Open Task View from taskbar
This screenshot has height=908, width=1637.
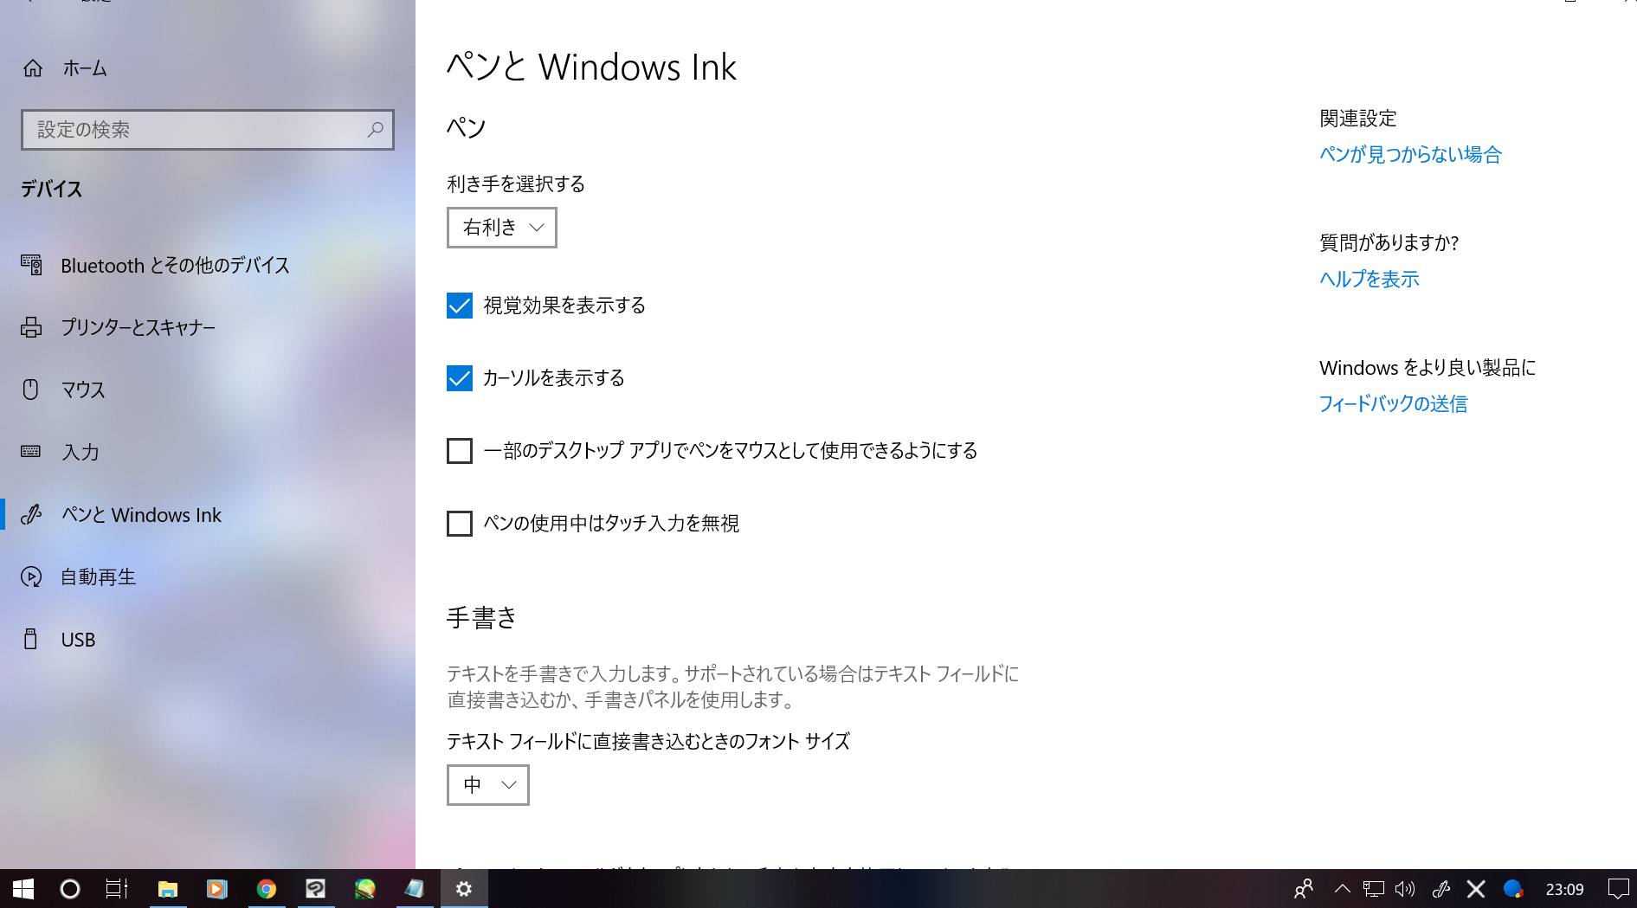tap(117, 889)
